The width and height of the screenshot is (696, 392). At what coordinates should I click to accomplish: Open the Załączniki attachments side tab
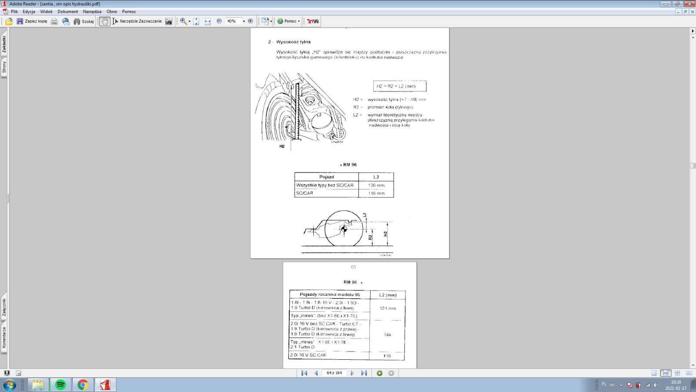pyautogui.click(x=4, y=307)
